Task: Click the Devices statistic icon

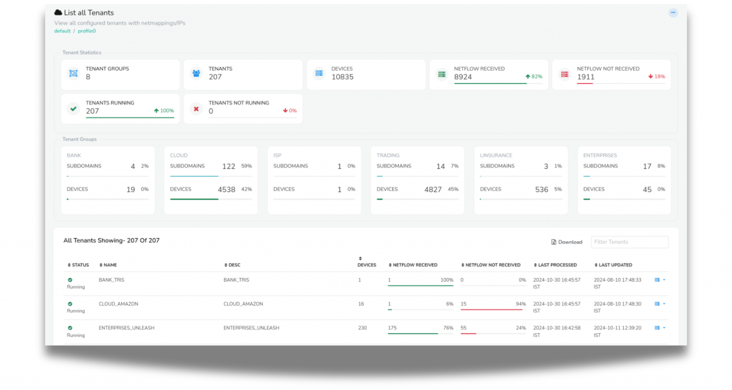Action: [319, 73]
